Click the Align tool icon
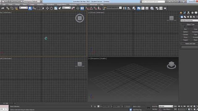Screen dimensions: 198x111 129,8
